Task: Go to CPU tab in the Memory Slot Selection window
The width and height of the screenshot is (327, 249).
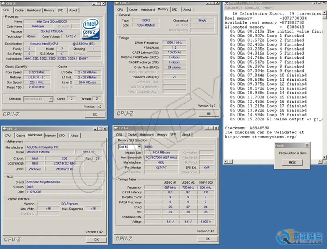Action: point(119,135)
